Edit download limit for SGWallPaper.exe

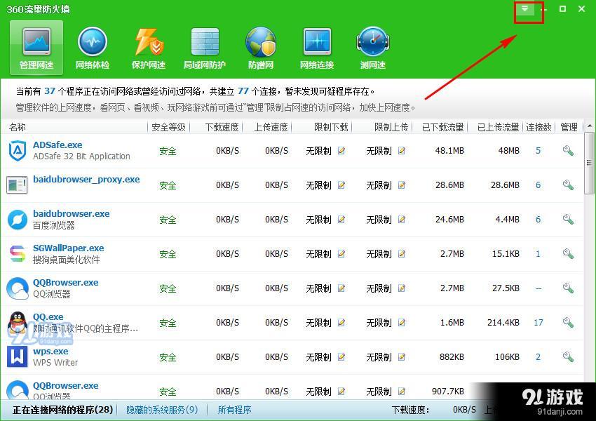pos(341,254)
